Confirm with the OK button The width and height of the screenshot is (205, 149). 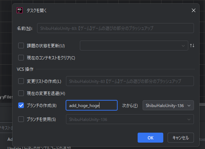click(150, 138)
